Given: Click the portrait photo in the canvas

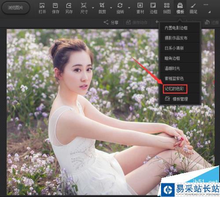Looking at the screenshot, I should [111, 112].
